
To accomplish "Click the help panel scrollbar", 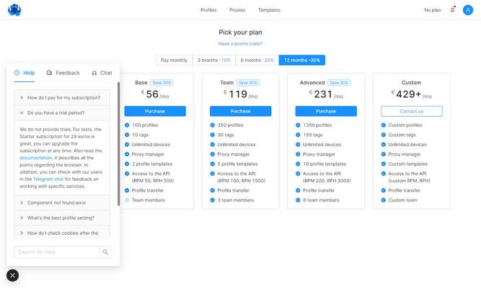I will click(118, 144).
